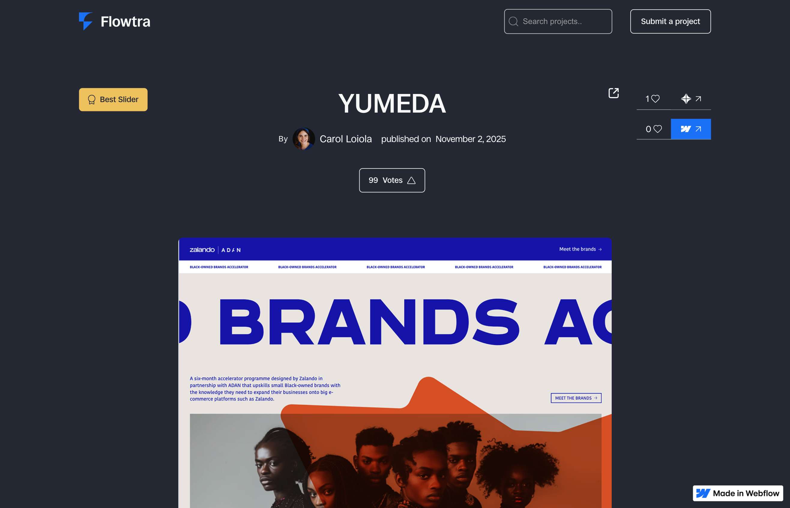
Task: Click the upvote triangle in Votes button
Action: coord(411,180)
